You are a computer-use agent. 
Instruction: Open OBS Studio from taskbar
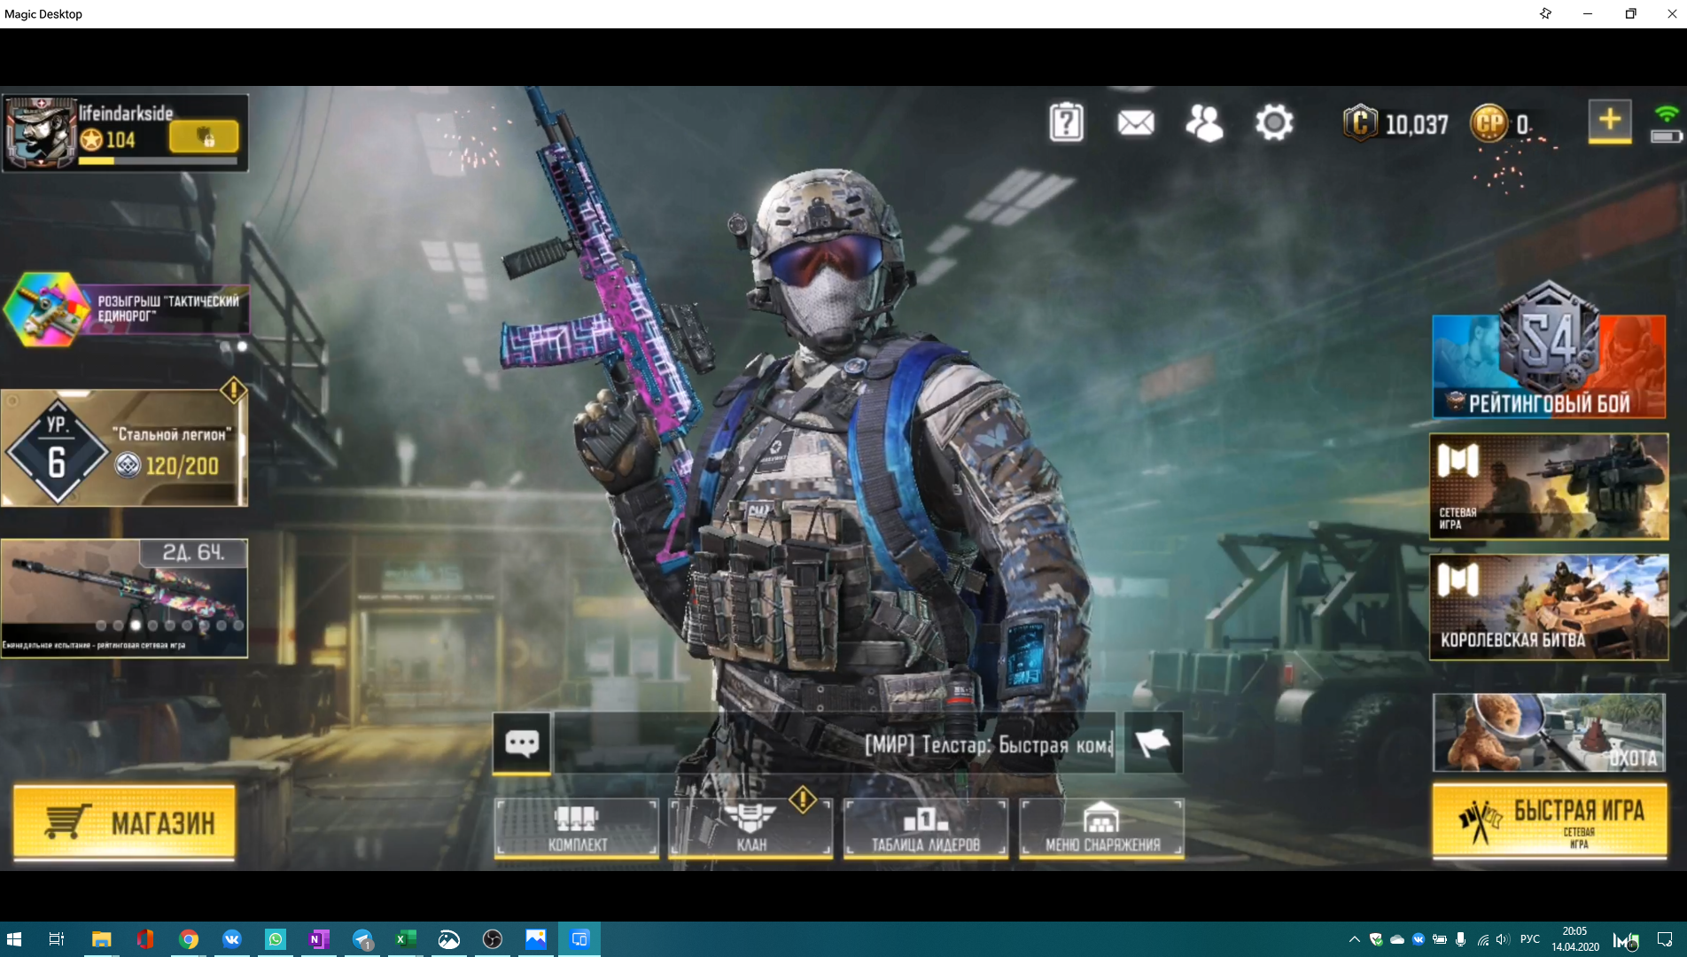tap(492, 939)
